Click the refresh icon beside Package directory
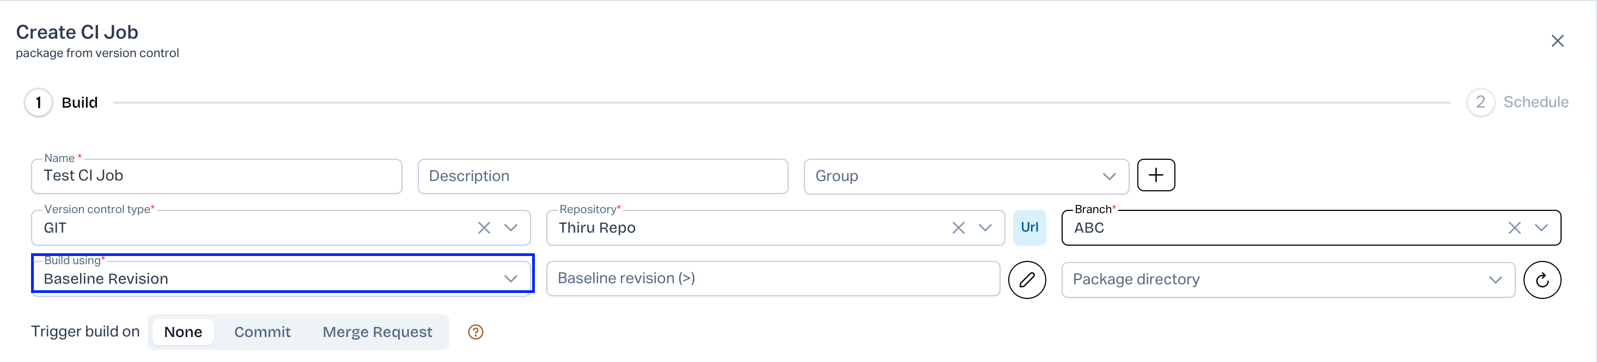 [1542, 280]
